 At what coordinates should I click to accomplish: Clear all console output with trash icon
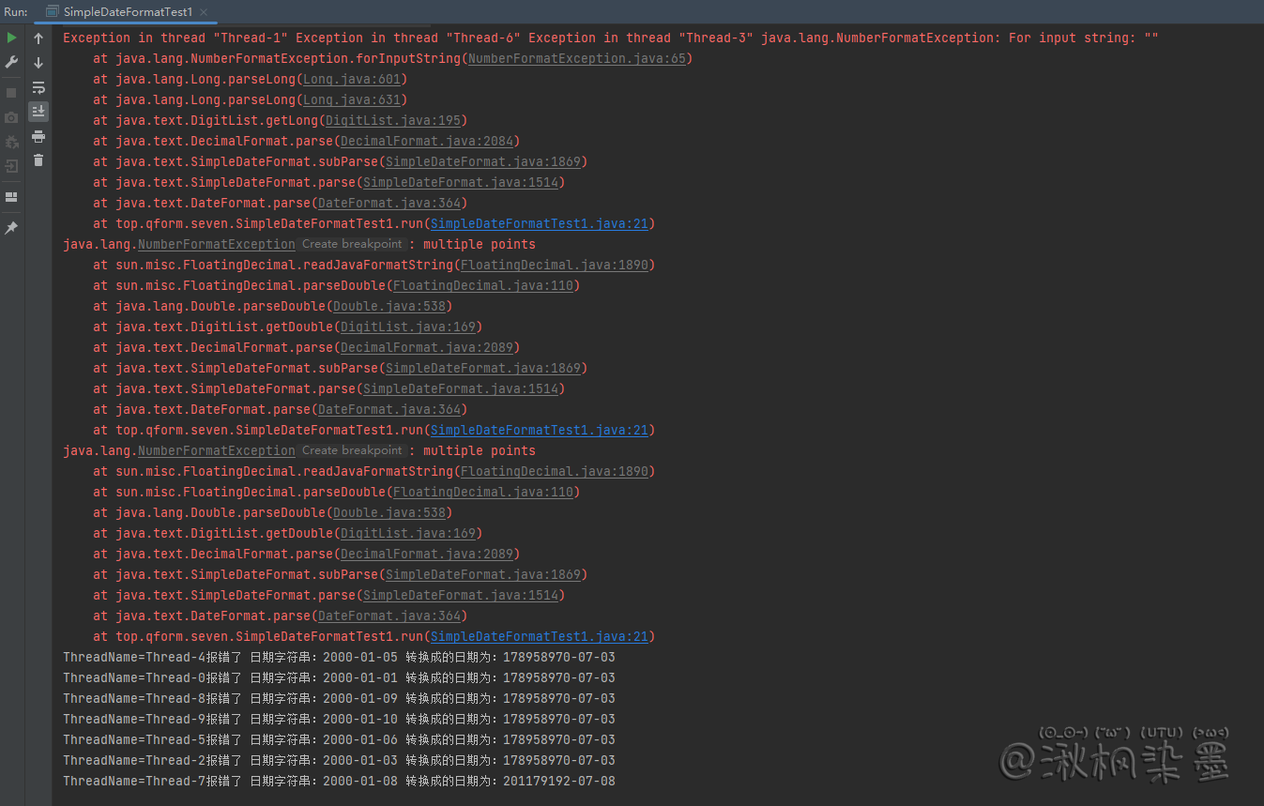coord(38,160)
